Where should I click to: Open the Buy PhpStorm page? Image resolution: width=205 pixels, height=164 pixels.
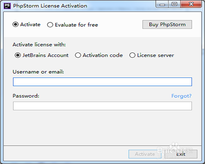click(x=167, y=25)
